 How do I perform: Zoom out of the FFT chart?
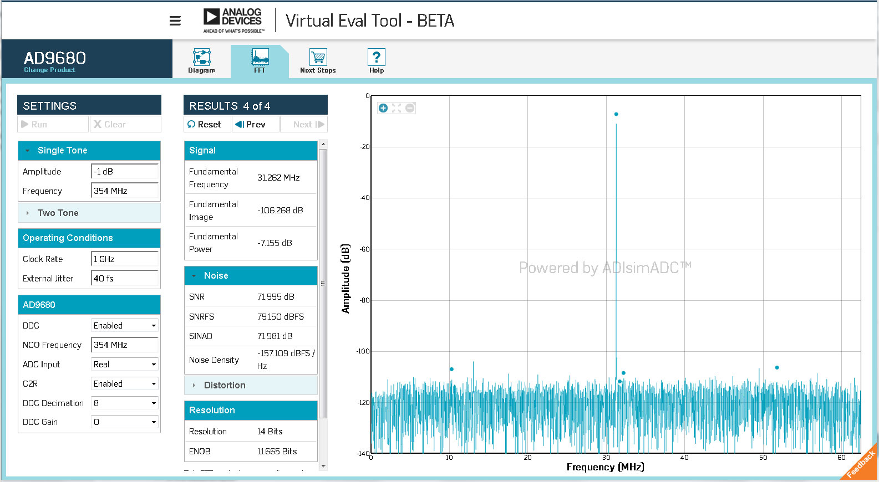pyautogui.click(x=410, y=108)
